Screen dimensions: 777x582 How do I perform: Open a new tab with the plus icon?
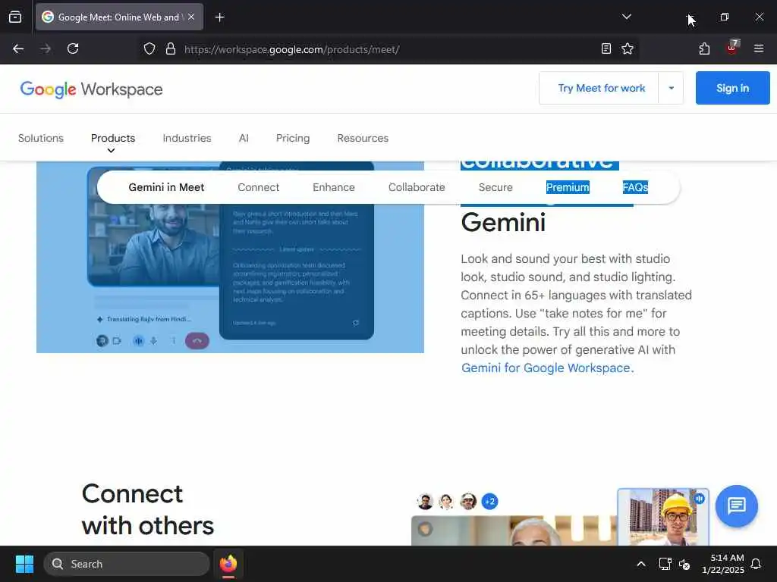tap(219, 17)
